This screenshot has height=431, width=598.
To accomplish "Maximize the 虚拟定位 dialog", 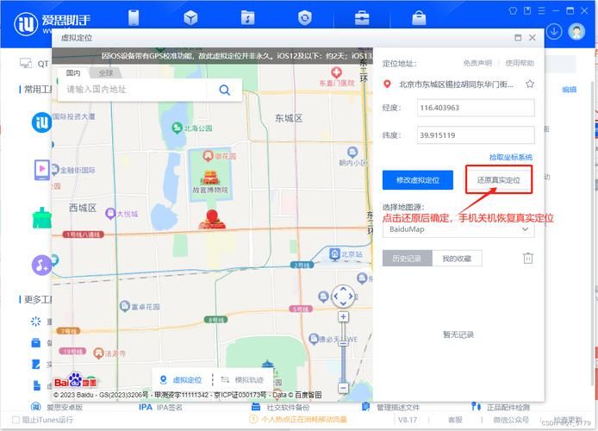I will coord(518,38).
